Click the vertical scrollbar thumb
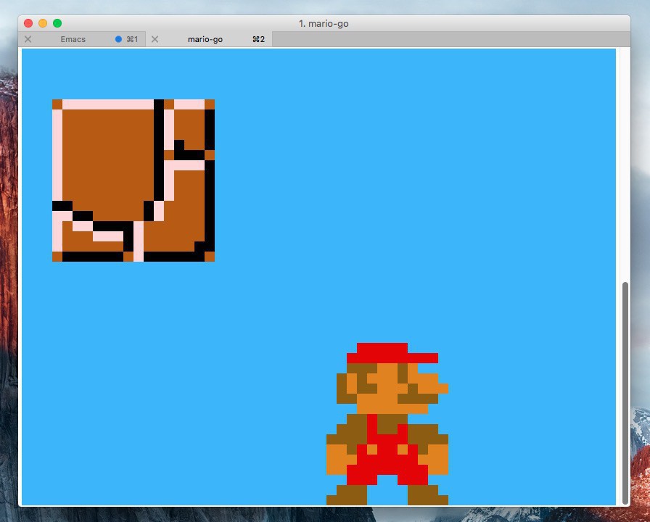 [625, 393]
